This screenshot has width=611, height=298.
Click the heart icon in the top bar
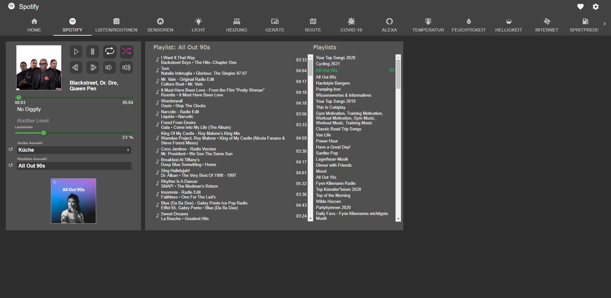pyautogui.click(x=580, y=7)
